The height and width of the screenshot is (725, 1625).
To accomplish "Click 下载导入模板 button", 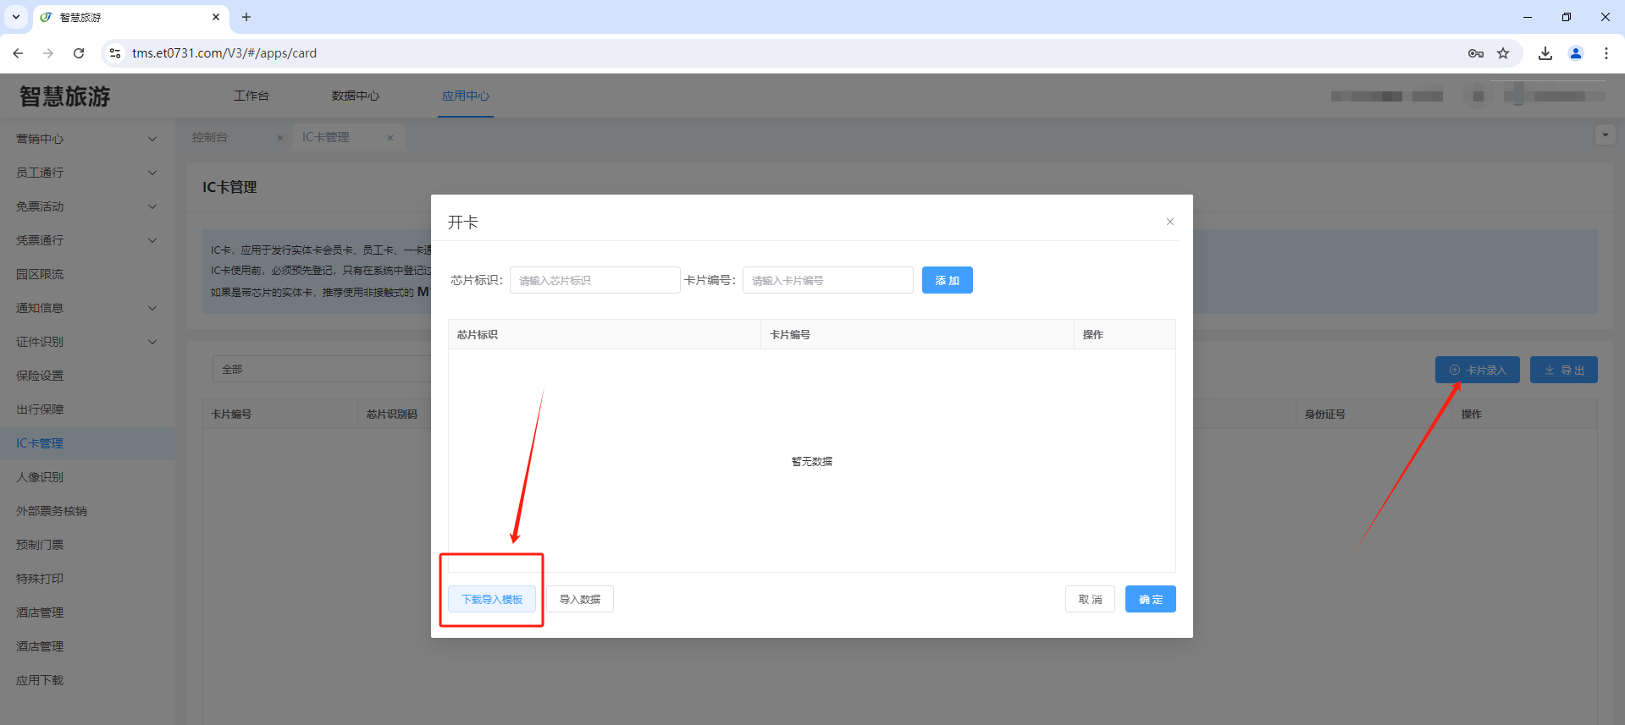I will coord(492,600).
